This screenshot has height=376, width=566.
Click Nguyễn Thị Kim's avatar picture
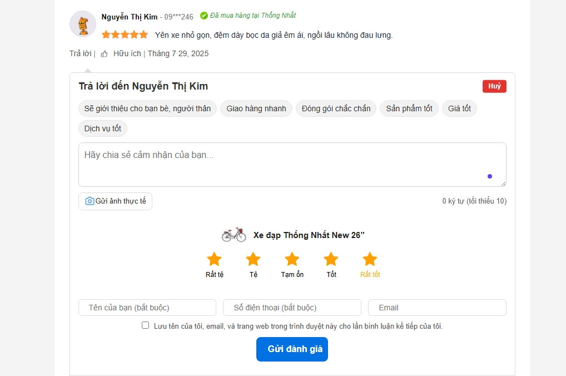point(82,24)
